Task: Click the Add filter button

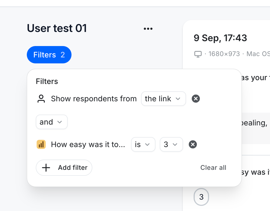Action: click(64, 168)
